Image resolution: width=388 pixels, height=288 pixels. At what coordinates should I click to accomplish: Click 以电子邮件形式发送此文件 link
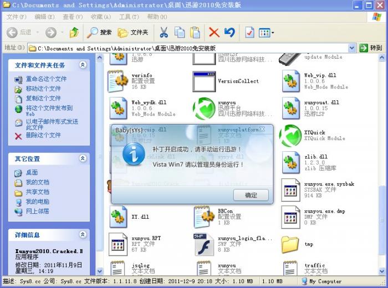52,125
